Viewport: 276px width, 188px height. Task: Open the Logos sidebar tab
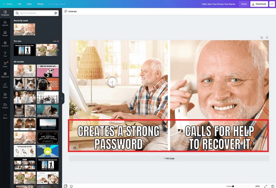pos(5,95)
